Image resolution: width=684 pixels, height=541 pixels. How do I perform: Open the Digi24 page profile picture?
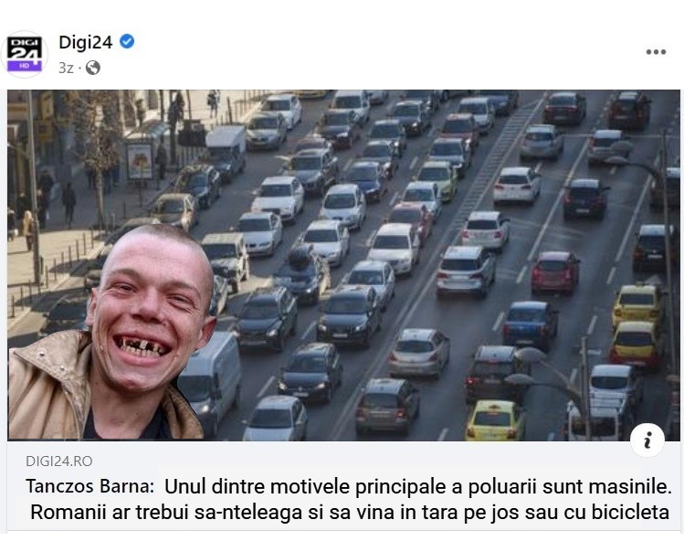(x=25, y=54)
